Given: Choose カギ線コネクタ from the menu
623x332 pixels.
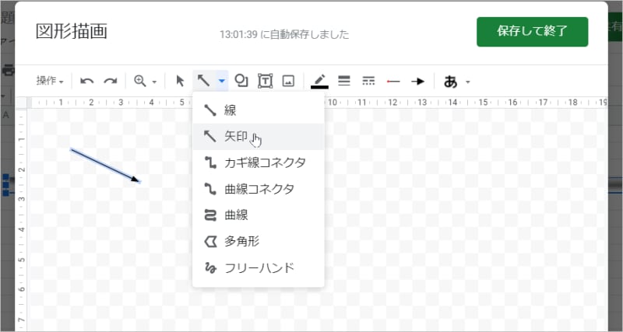Looking at the screenshot, I should tap(259, 163).
